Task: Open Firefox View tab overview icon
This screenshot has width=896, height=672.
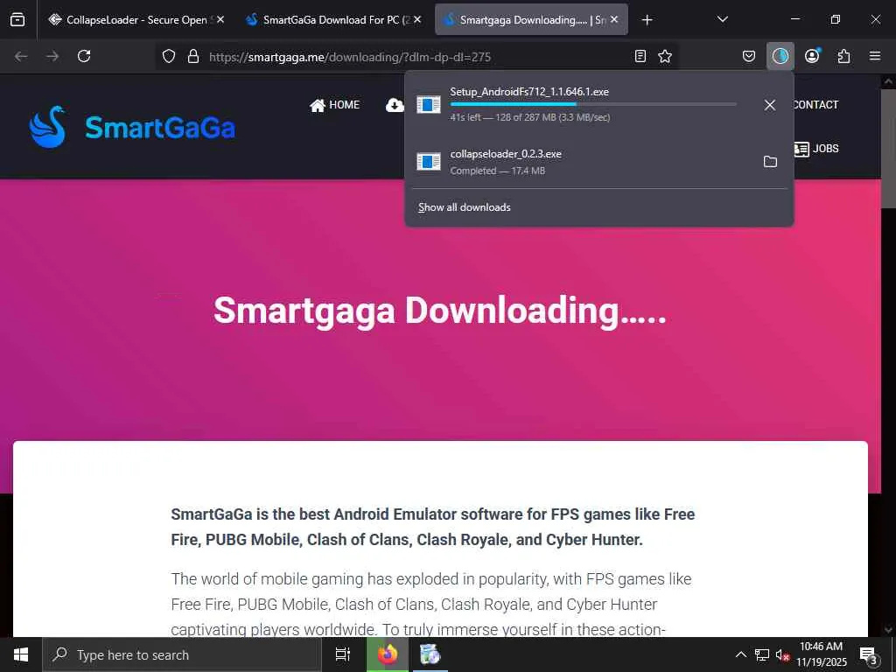Action: [17, 19]
